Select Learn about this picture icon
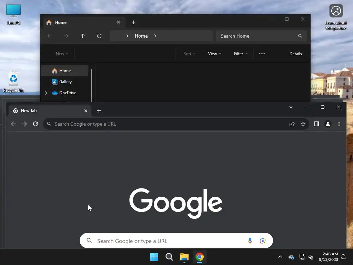This screenshot has width=353, height=265. pyautogui.click(x=336, y=17)
